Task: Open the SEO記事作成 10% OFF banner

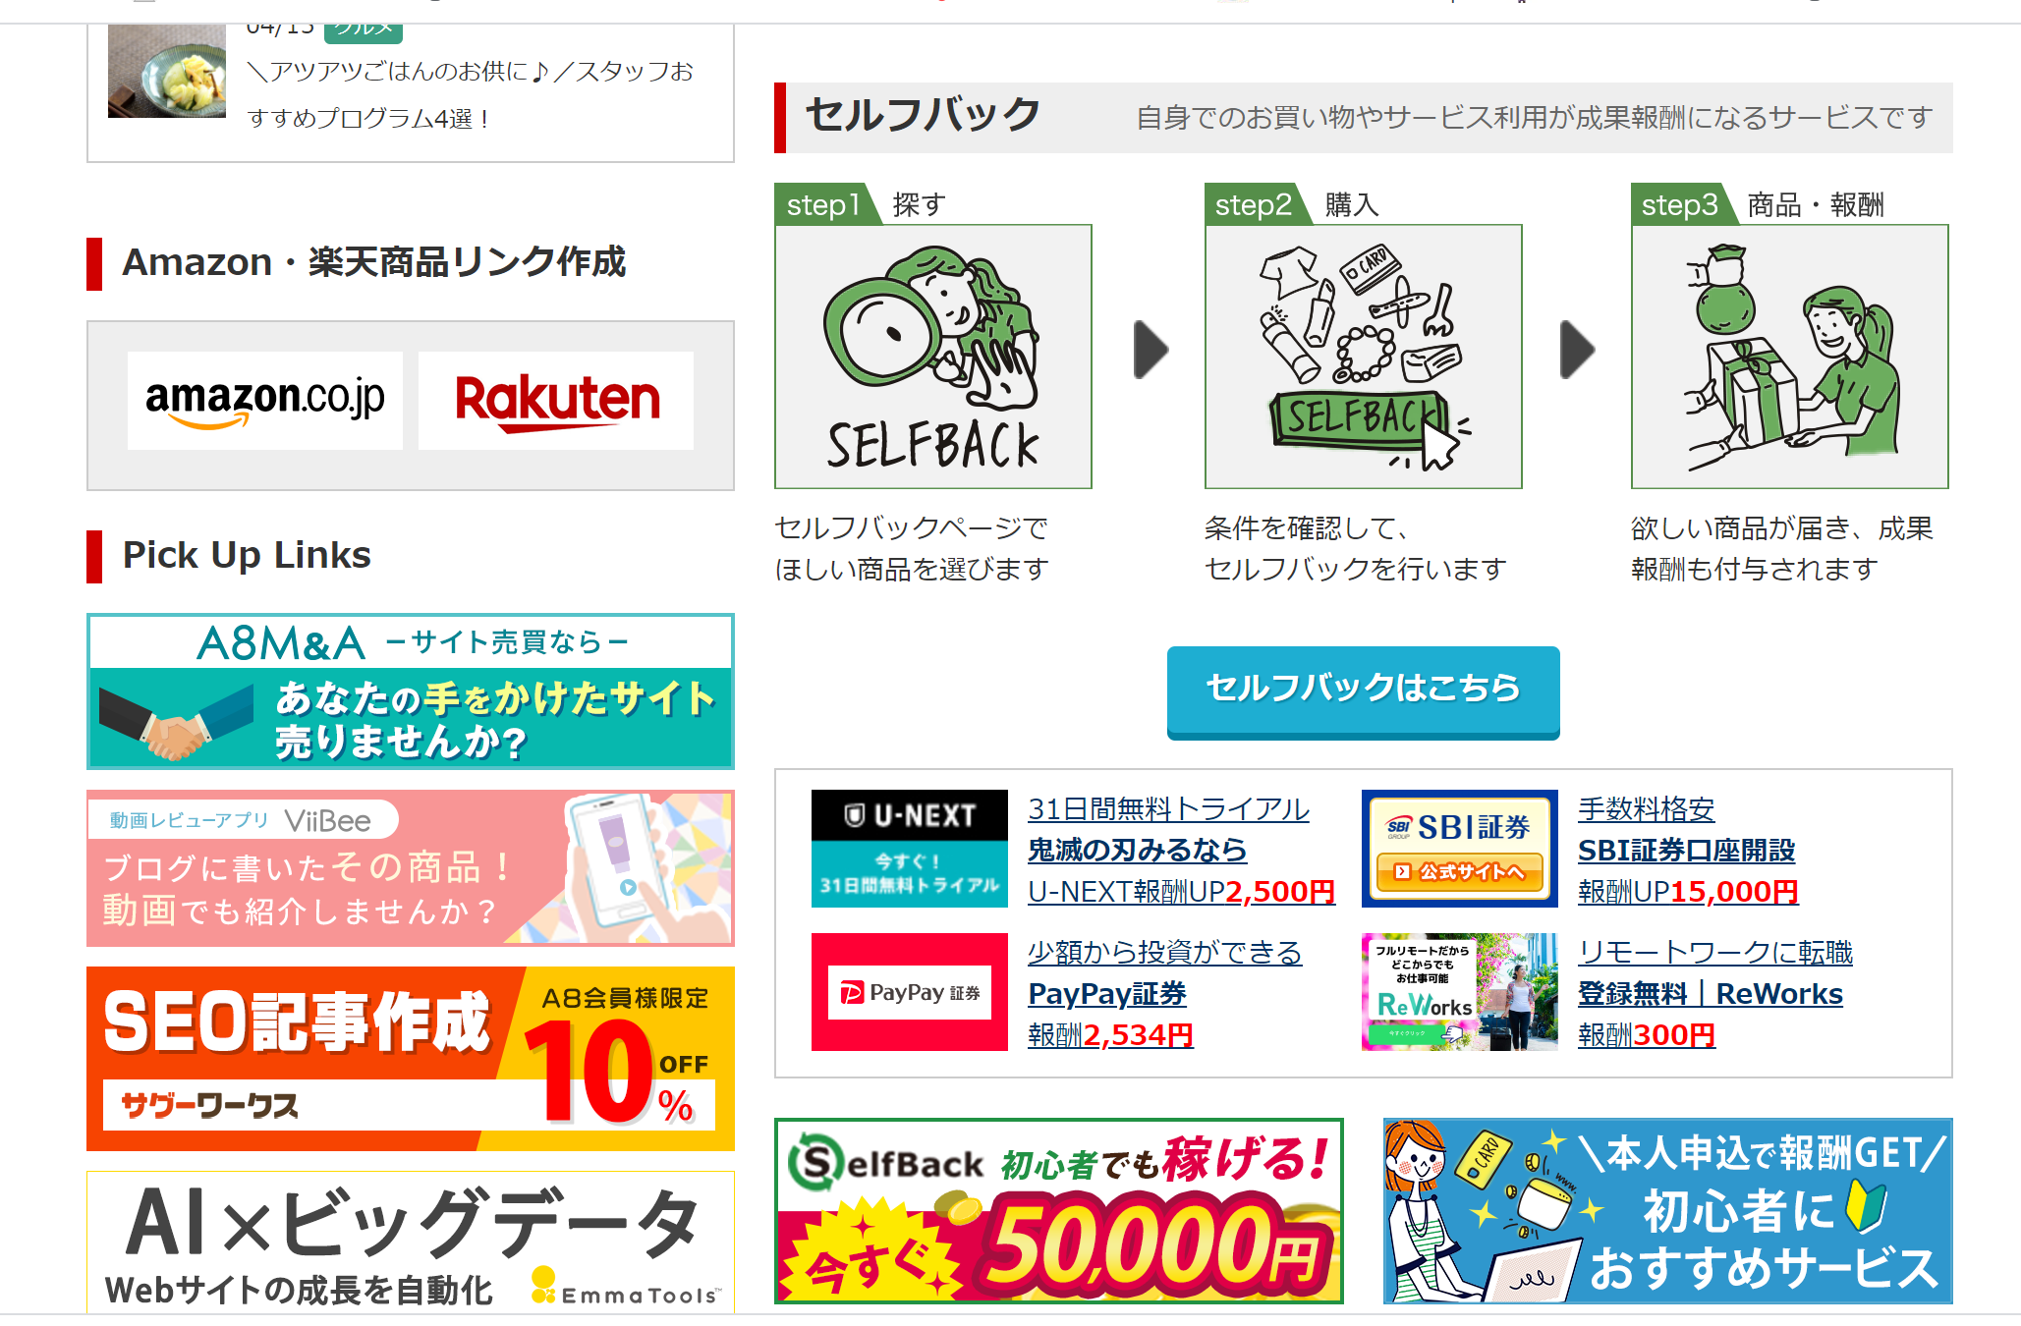Action: point(411,1059)
